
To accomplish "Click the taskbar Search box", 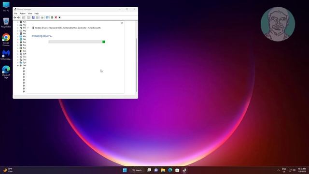I will 137,170.
